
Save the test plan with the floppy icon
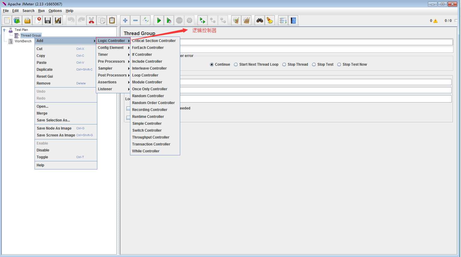tap(48, 20)
